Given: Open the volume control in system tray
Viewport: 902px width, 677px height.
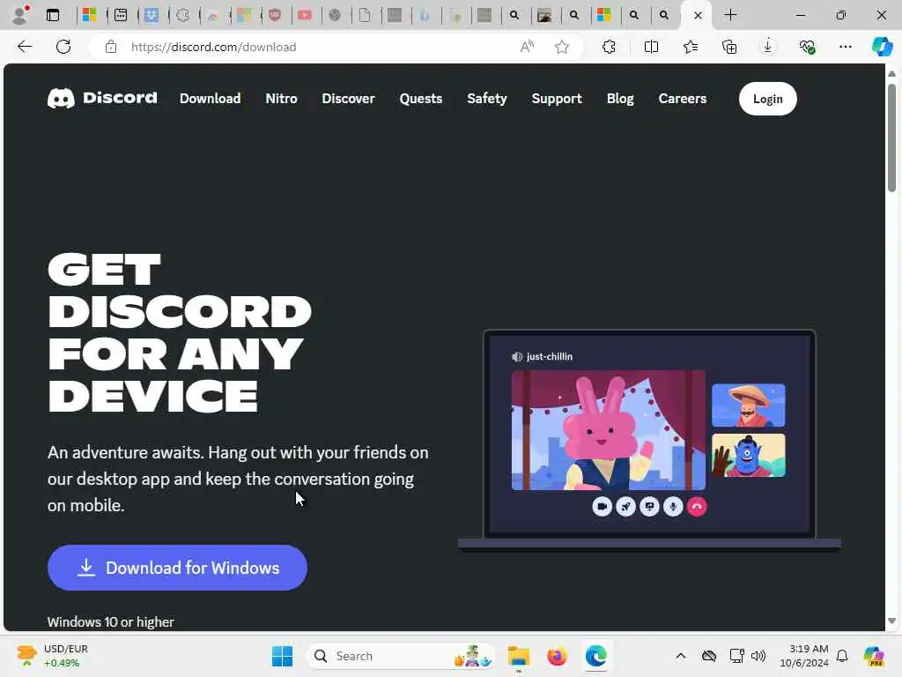Looking at the screenshot, I should coord(758,656).
